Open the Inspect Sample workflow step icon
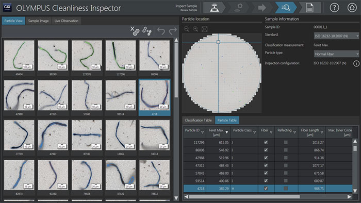Viewport: 361px width, 203px height. pyautogui.click(x=215, y=8)
